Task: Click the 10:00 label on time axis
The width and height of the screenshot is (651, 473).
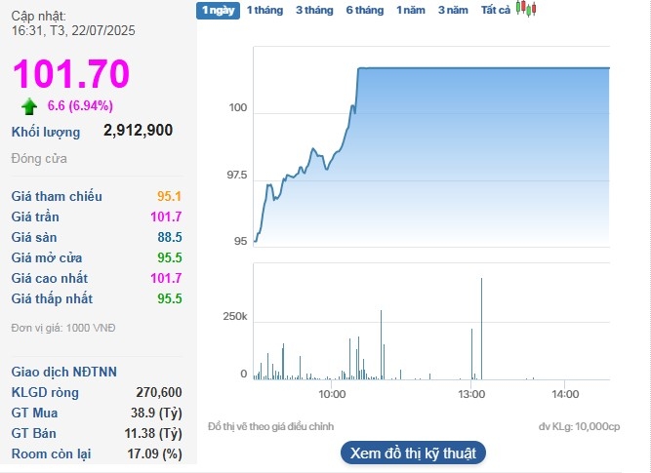Action: 332,393
